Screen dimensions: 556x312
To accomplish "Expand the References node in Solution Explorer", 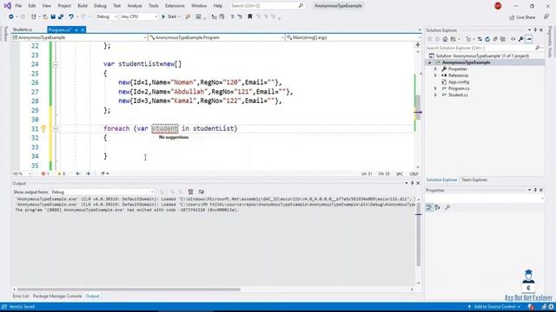I will click(x=435, y=75).
